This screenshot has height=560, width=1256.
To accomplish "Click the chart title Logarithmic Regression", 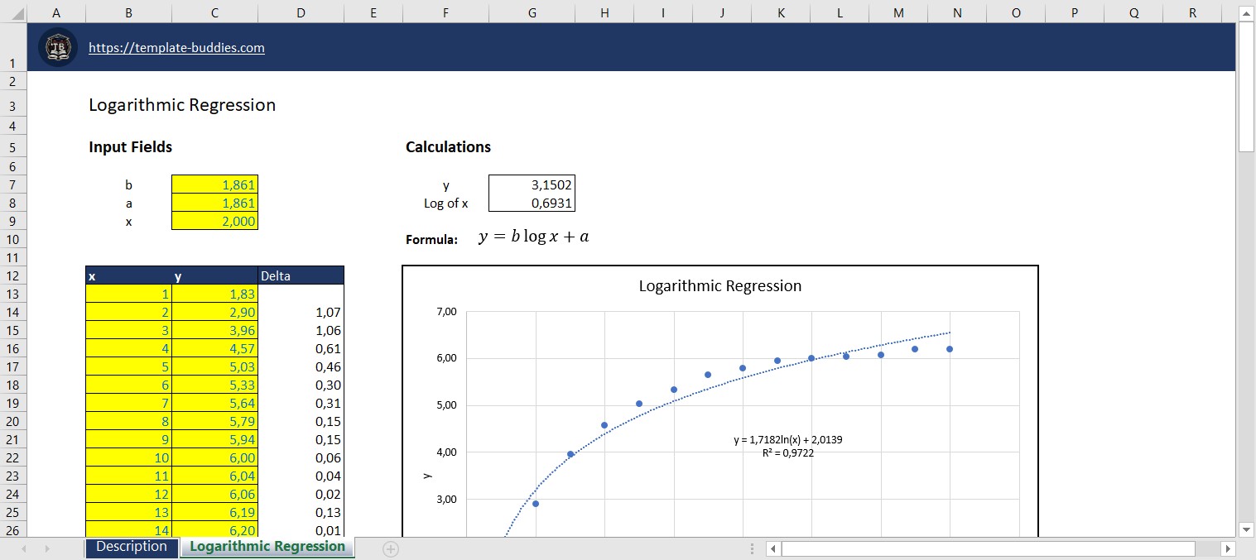I will [719, 285].
